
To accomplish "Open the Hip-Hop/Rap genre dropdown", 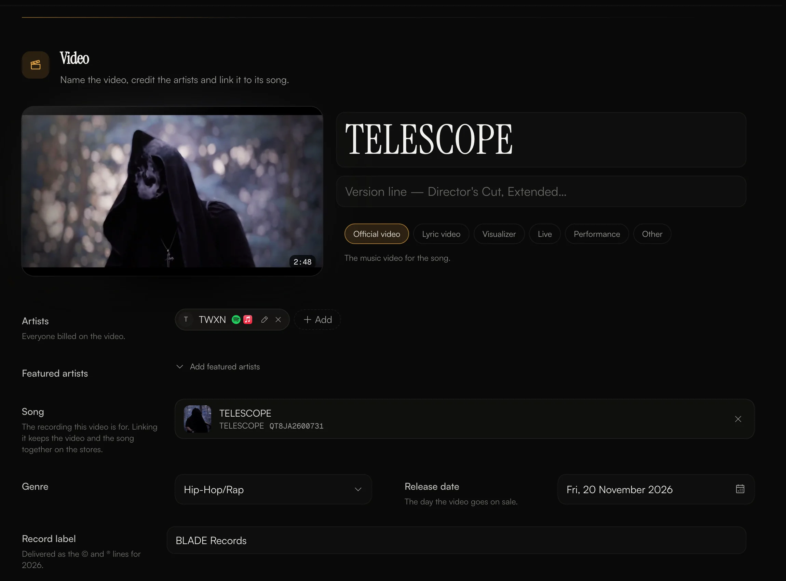I will coord(273,489).
